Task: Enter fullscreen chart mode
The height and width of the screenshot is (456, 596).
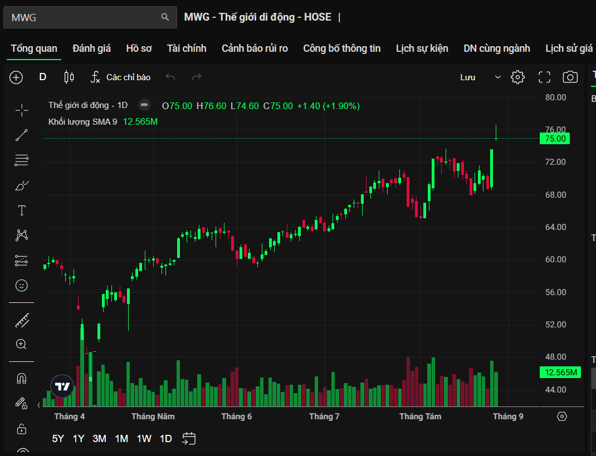Action: [544, 77]
